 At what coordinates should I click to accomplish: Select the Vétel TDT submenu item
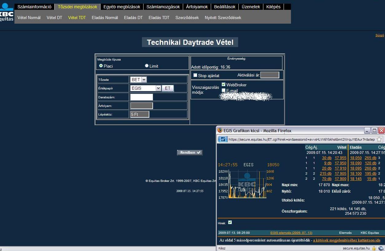click(77, 18)
